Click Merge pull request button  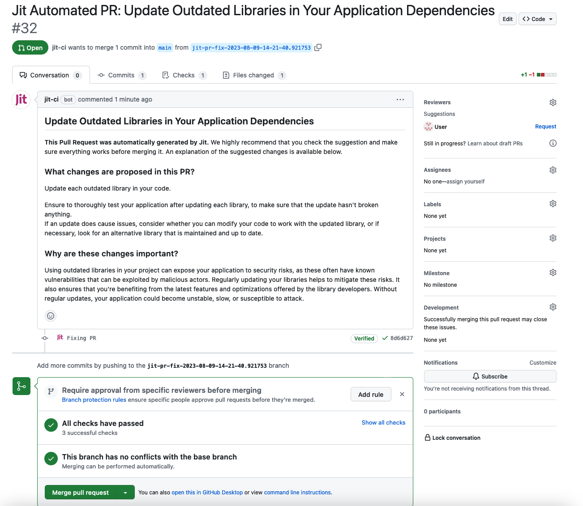pos(81,493)
